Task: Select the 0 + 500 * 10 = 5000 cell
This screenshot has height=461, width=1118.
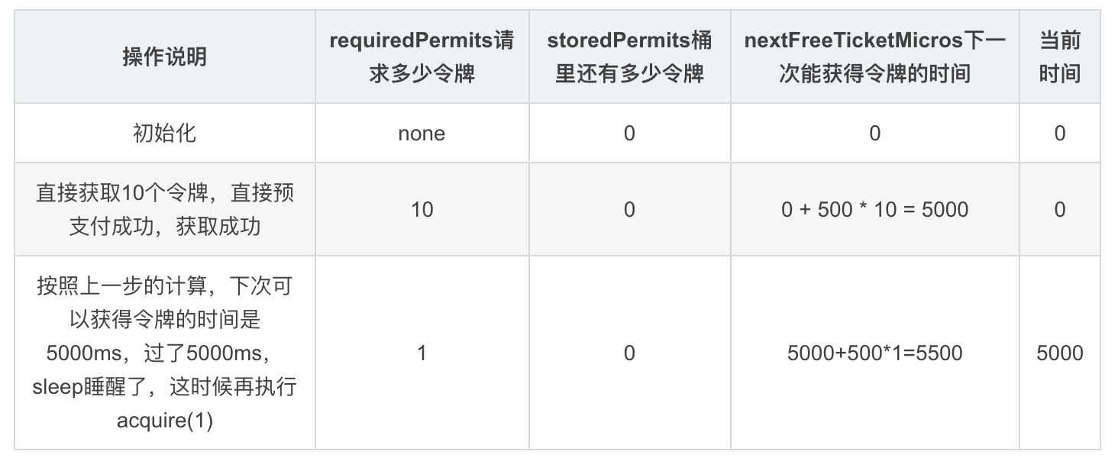Action: pyautogui.click(x=874, y=209)
